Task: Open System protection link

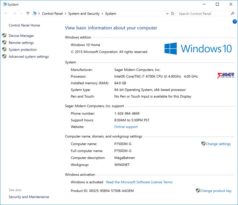Action: pyautogui.click(x=23, y=50)
